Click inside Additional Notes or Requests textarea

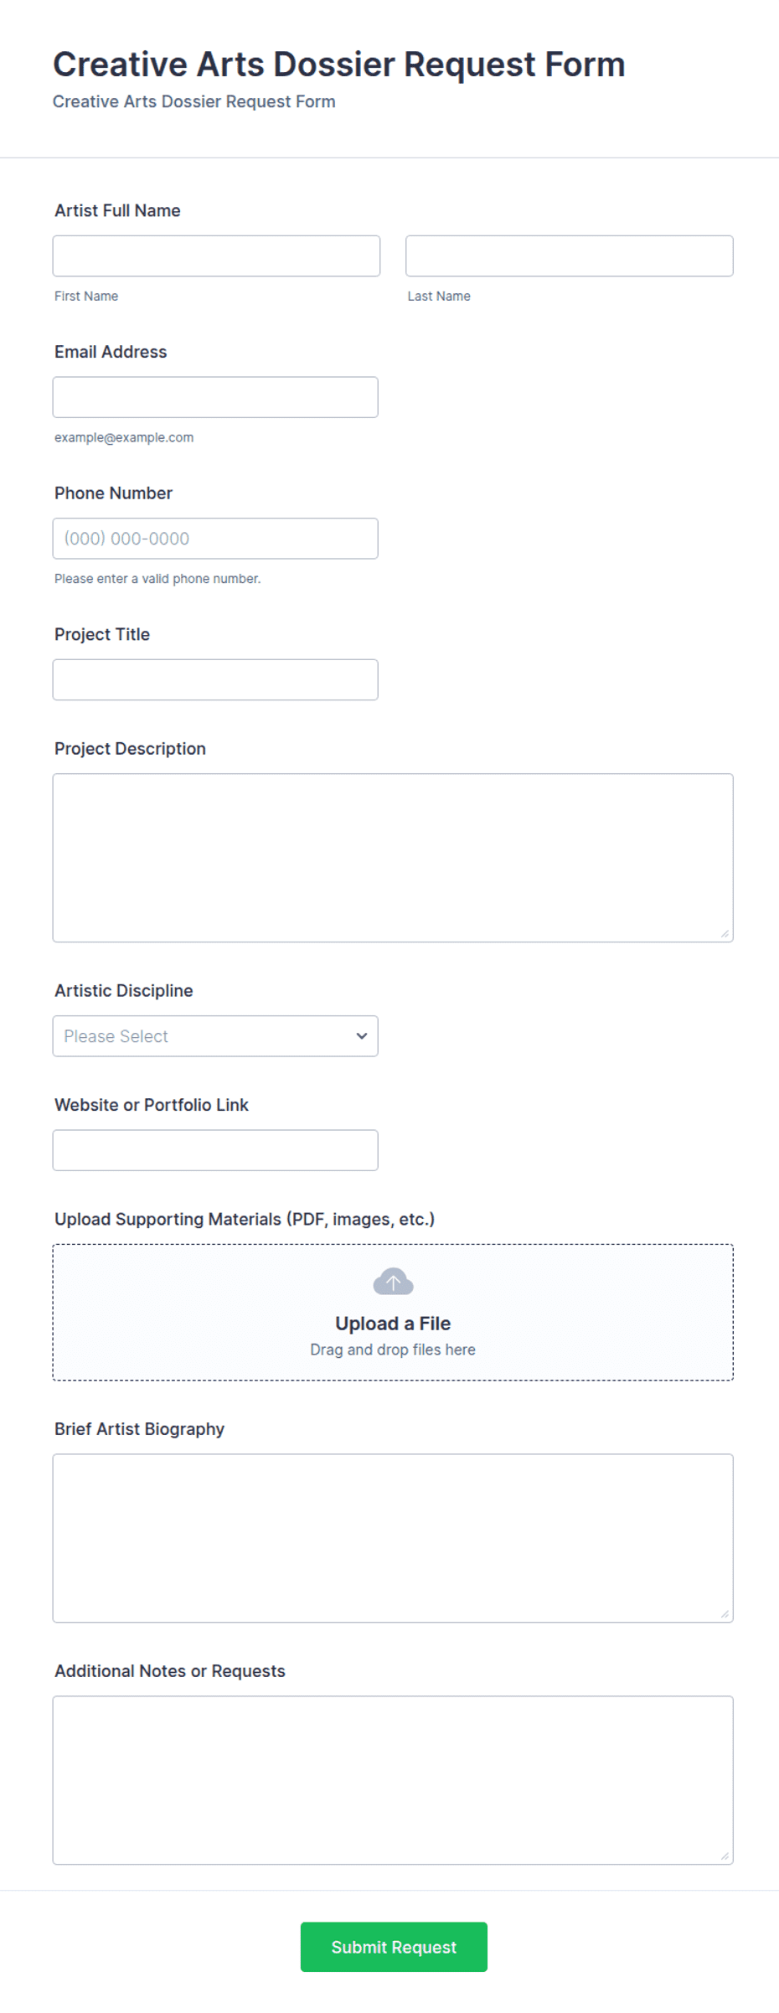pyautogui.click(x=393, y=1780)
